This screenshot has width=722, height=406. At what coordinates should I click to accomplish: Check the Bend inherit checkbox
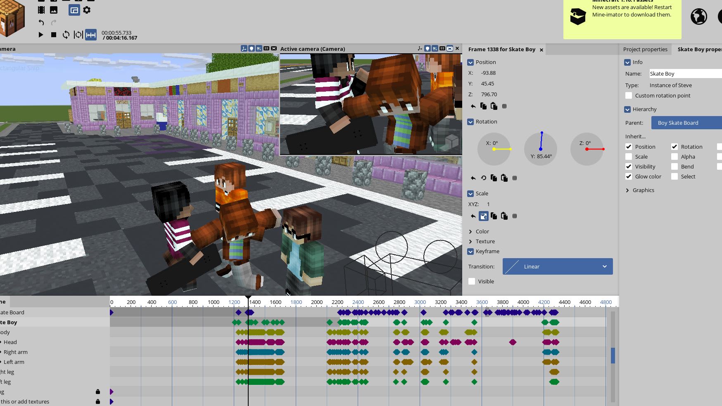(674, 166)
